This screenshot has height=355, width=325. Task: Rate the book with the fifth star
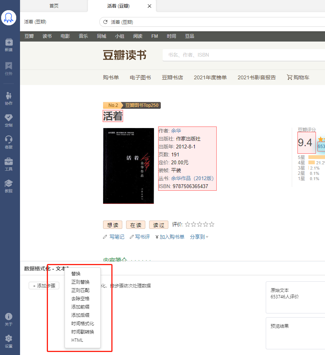[212, 224]
